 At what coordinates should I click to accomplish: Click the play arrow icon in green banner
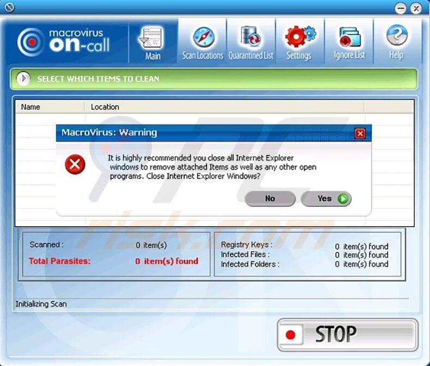point(23,79)
